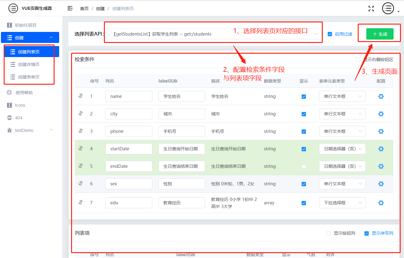Click the sidebar collapse hamburger icon

click(70, 8)
